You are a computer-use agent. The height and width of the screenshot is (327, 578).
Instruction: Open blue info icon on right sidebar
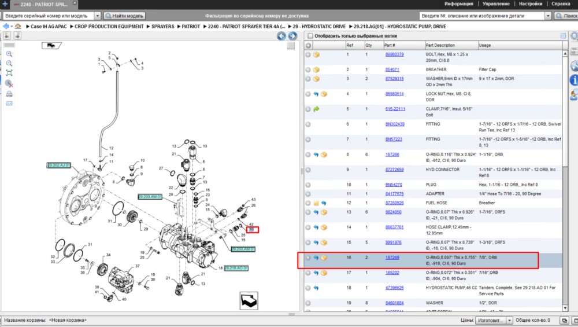pyautogui.click(x=573, y=80)
